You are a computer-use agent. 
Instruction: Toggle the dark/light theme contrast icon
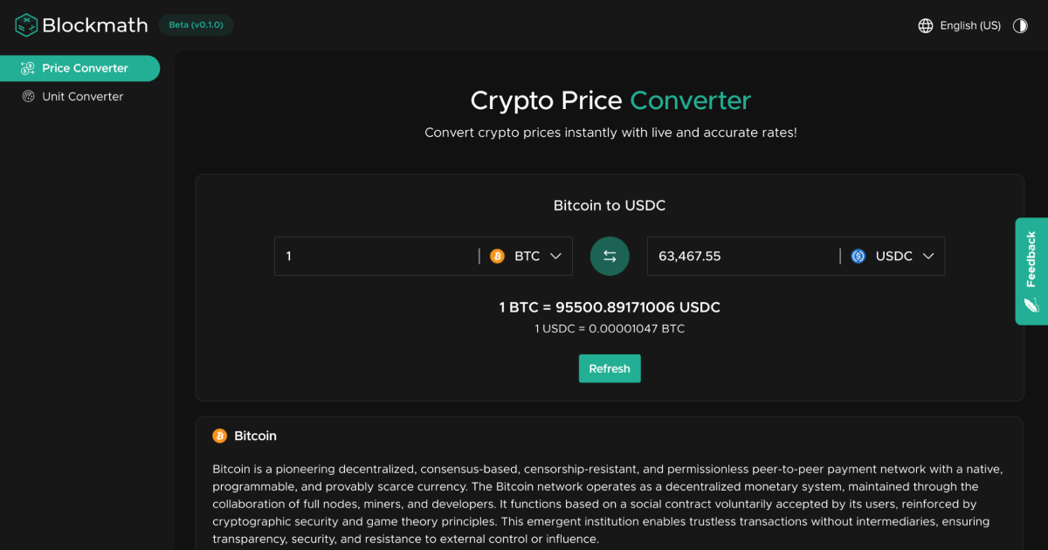[1020, 25]
